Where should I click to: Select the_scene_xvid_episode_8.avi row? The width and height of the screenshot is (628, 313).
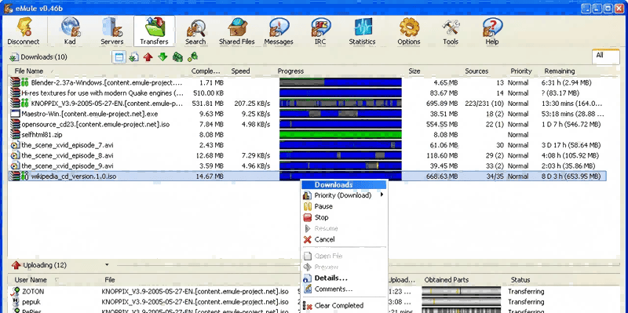coord(307,155)
